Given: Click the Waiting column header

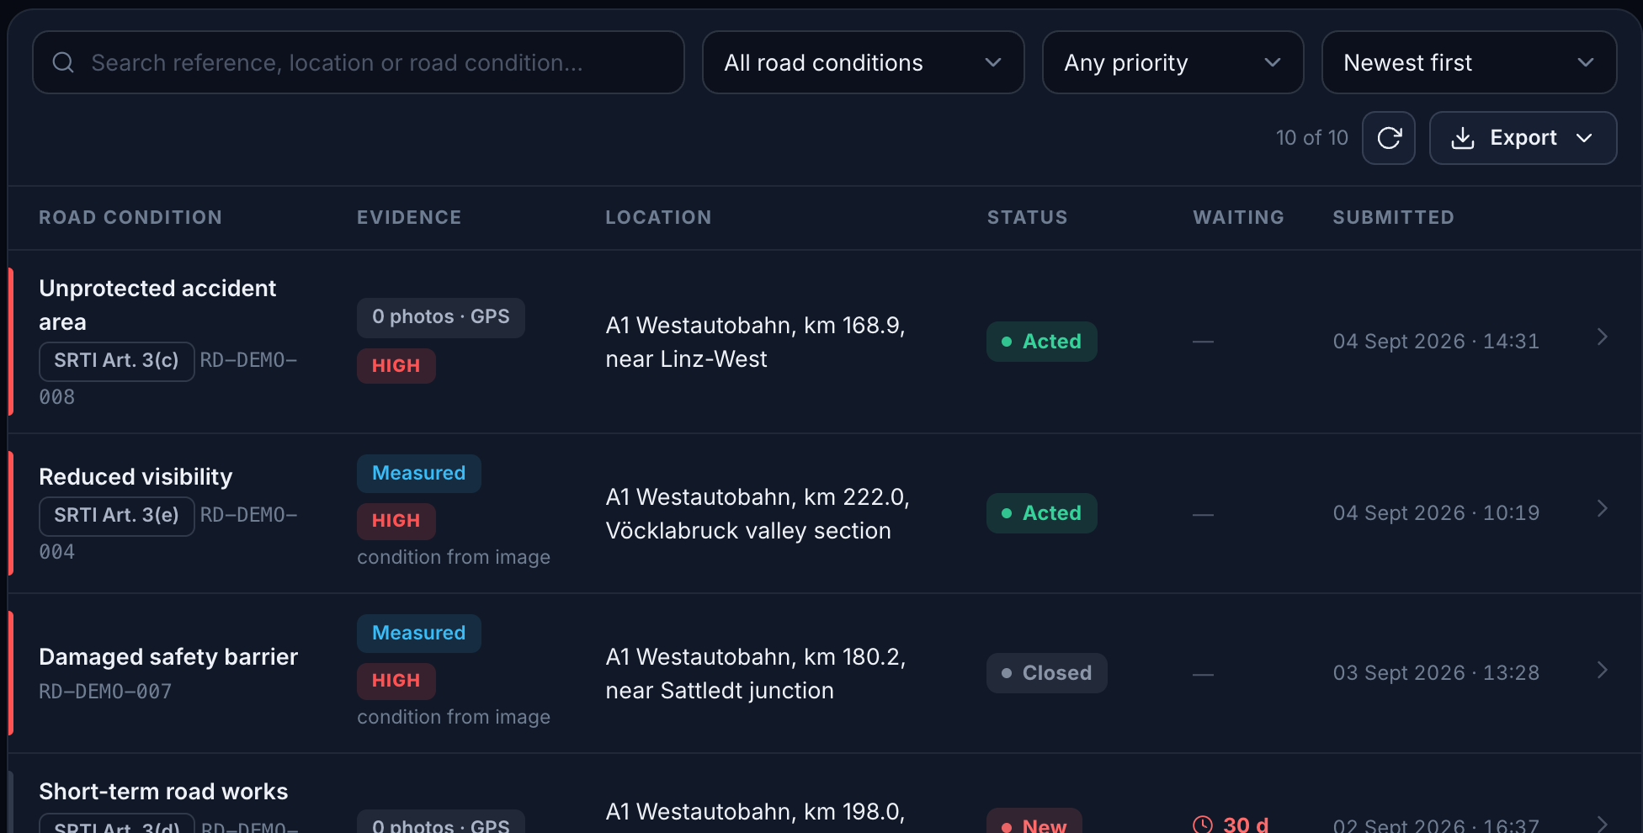Looking at the screenshot, I should [1238, 217].
